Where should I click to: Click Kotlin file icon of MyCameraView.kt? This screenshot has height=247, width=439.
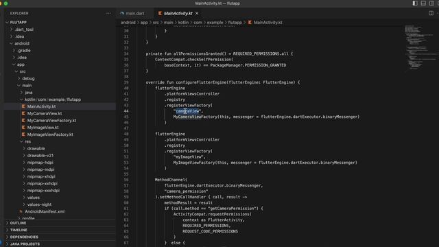click(23, 113)
